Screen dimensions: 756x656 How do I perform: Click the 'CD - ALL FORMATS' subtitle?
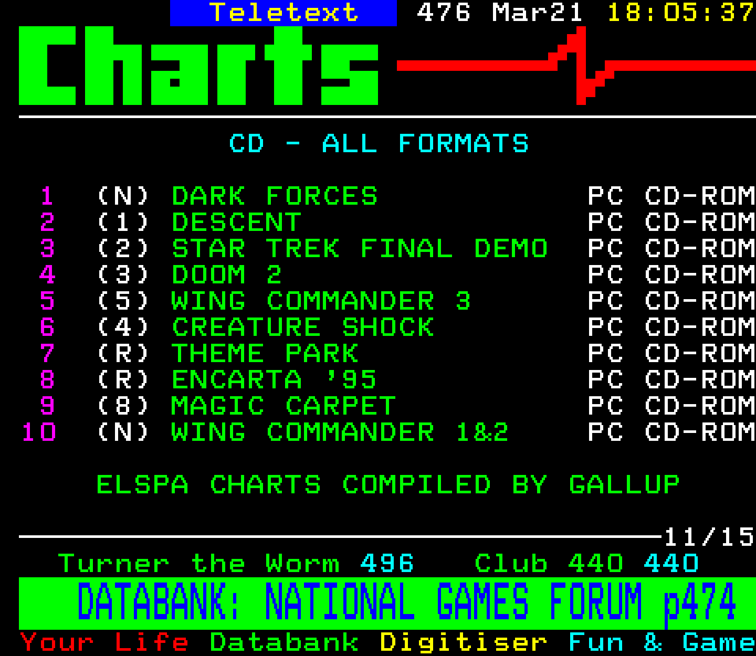379,144
